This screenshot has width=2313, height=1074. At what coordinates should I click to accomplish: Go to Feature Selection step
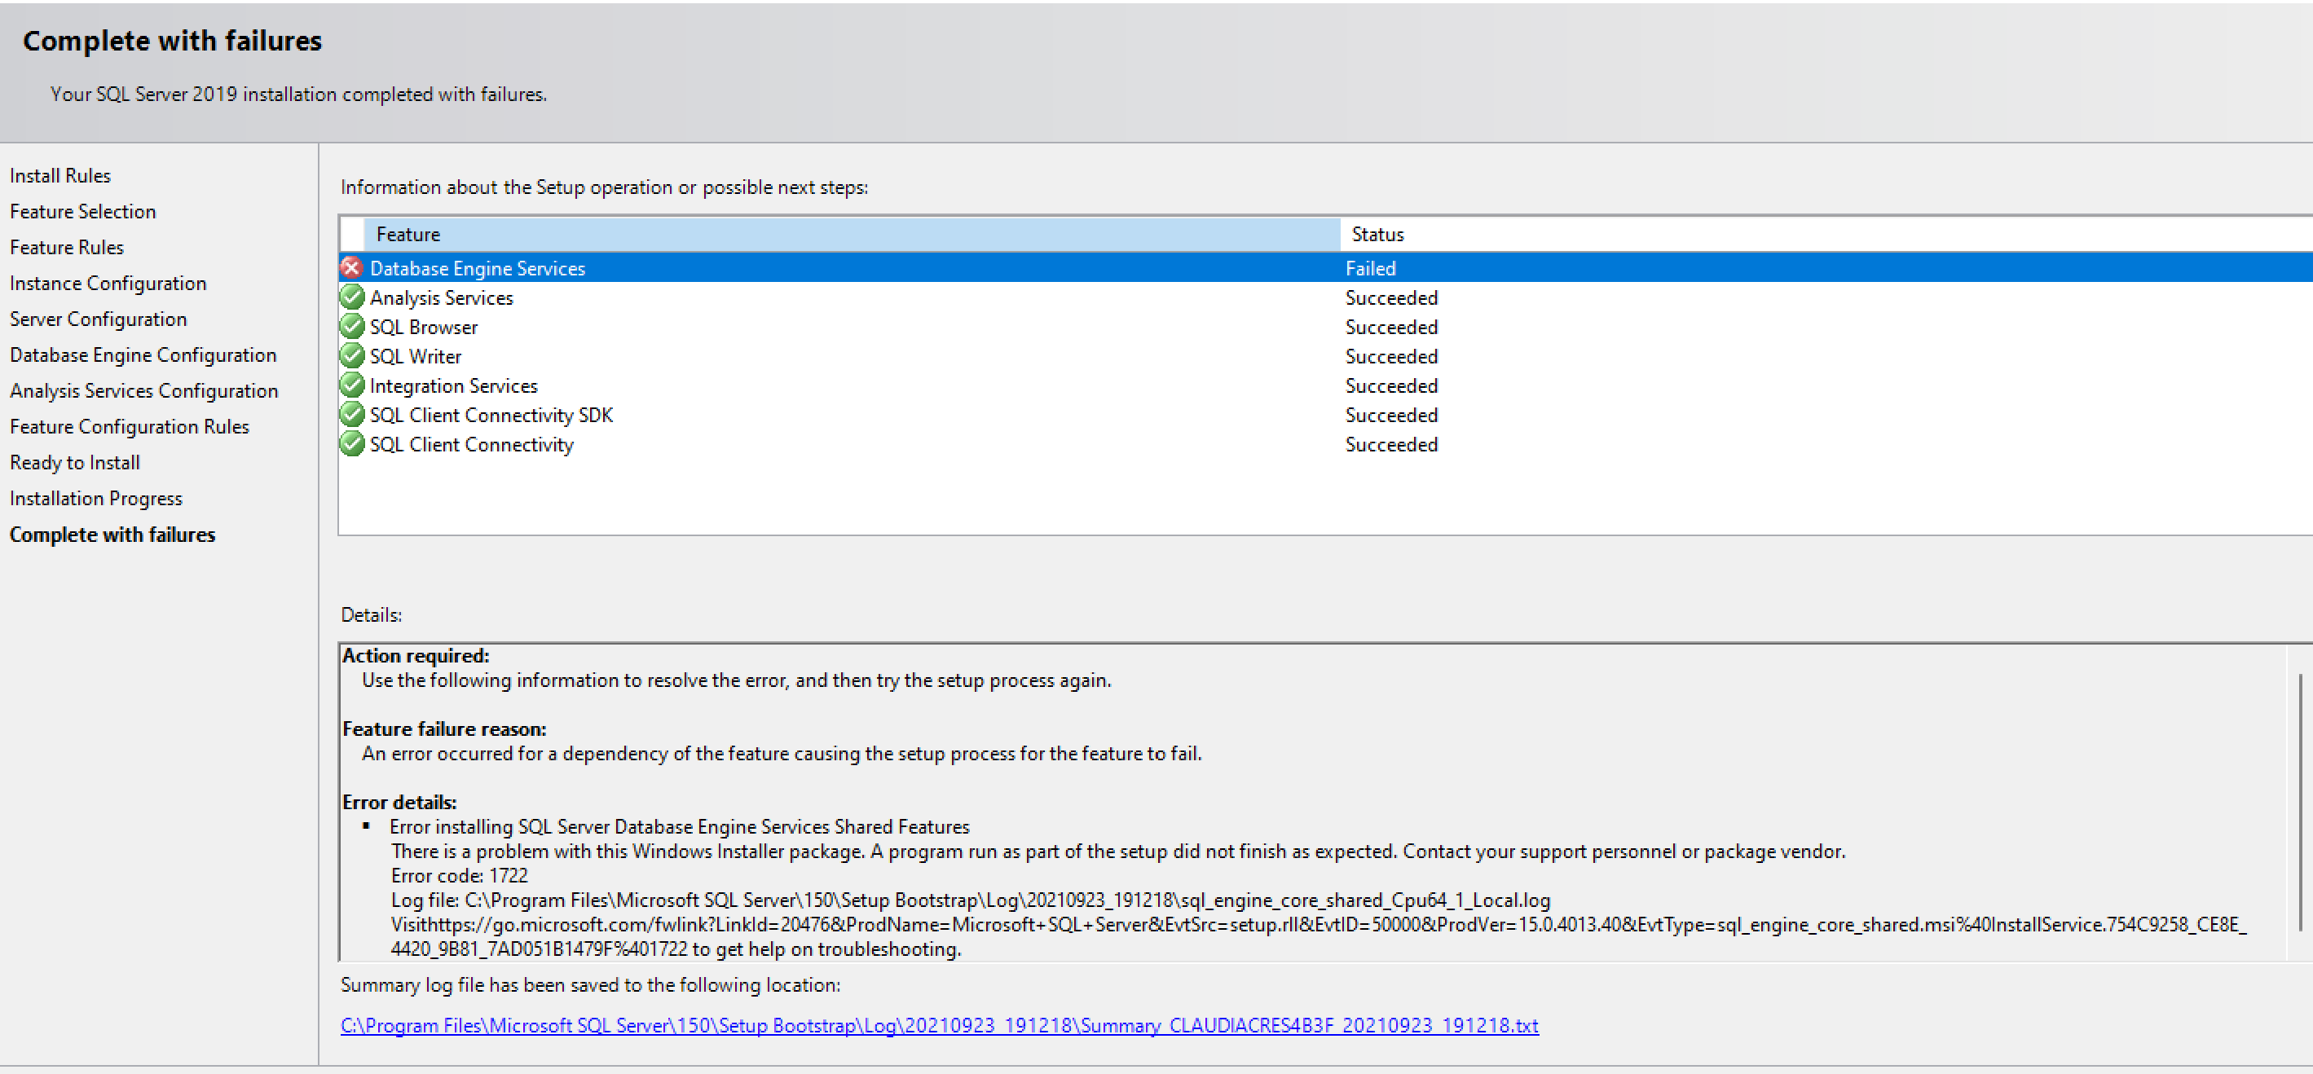(82, 212)
